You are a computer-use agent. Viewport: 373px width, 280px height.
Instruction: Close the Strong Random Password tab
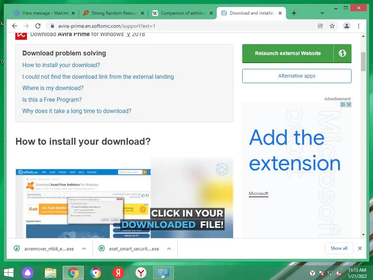coord(142,13)
